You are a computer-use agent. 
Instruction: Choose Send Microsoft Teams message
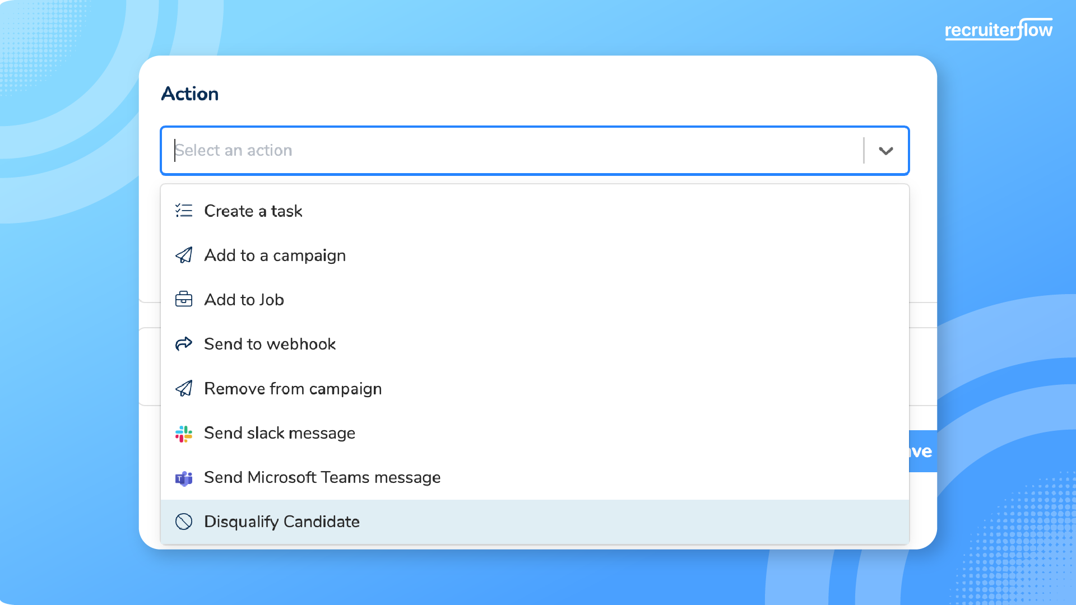tap(322, 477)
